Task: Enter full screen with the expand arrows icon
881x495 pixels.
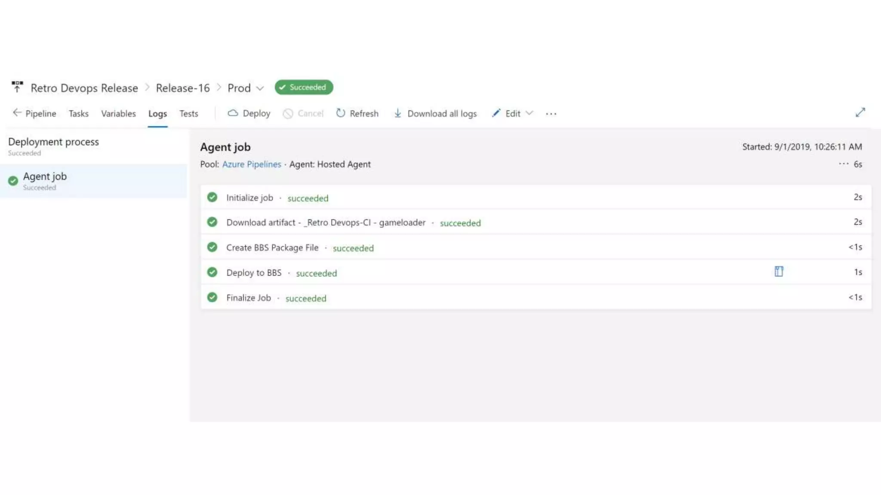Action: [x=860, y=113]
